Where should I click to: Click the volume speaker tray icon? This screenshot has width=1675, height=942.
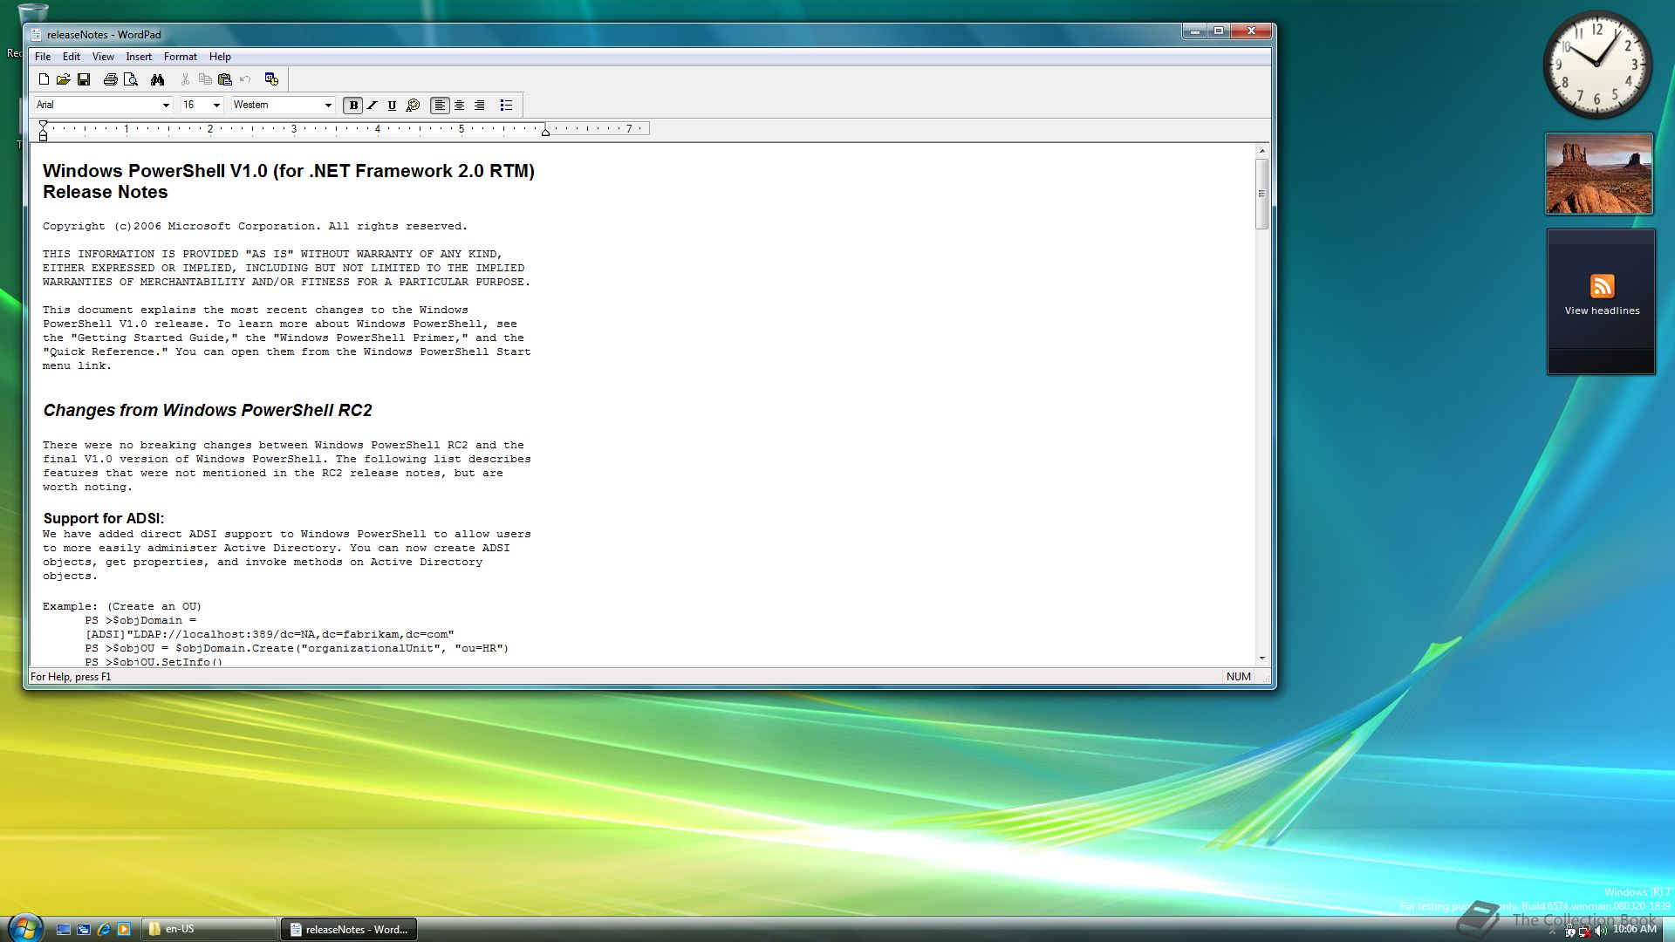[x=1600, y=932]
